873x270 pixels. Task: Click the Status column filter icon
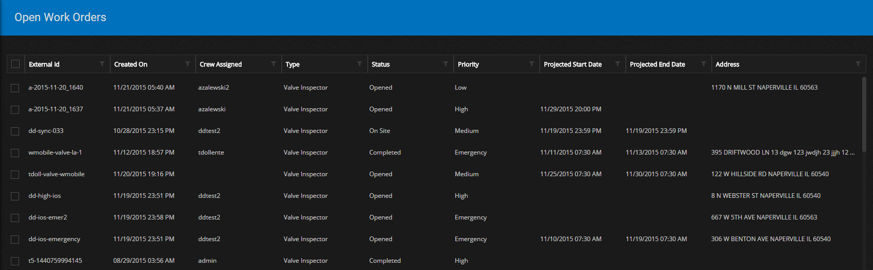click(446, 64)
